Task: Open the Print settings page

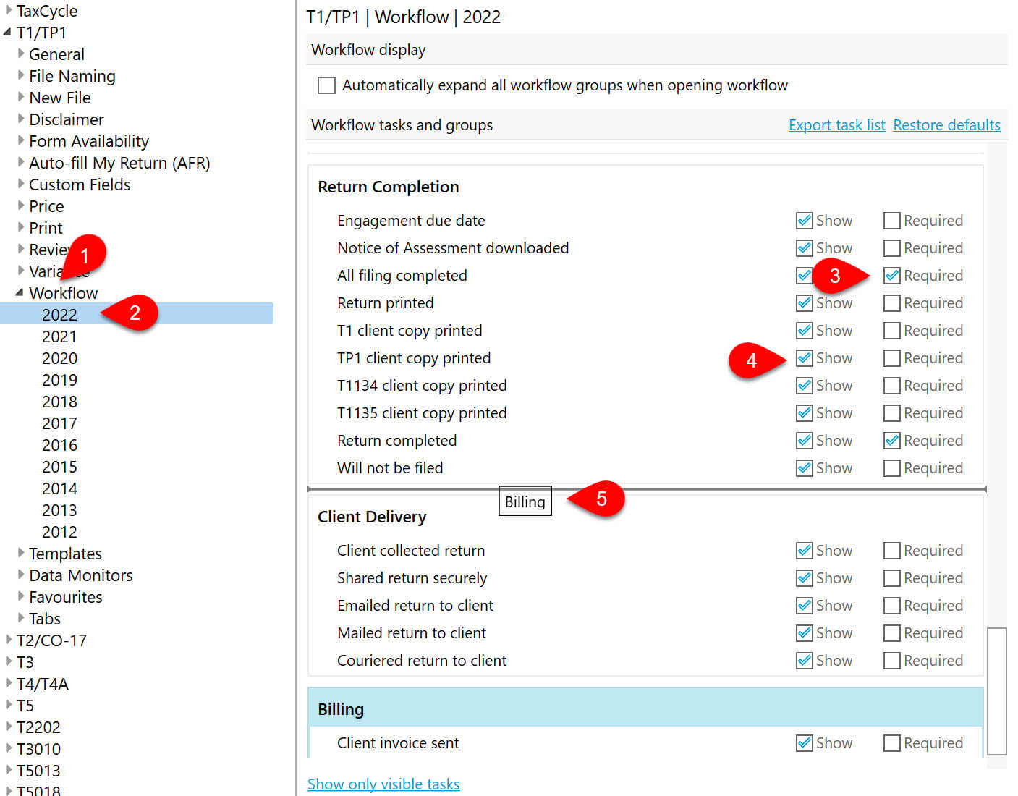Action: (x=46, y=228)
